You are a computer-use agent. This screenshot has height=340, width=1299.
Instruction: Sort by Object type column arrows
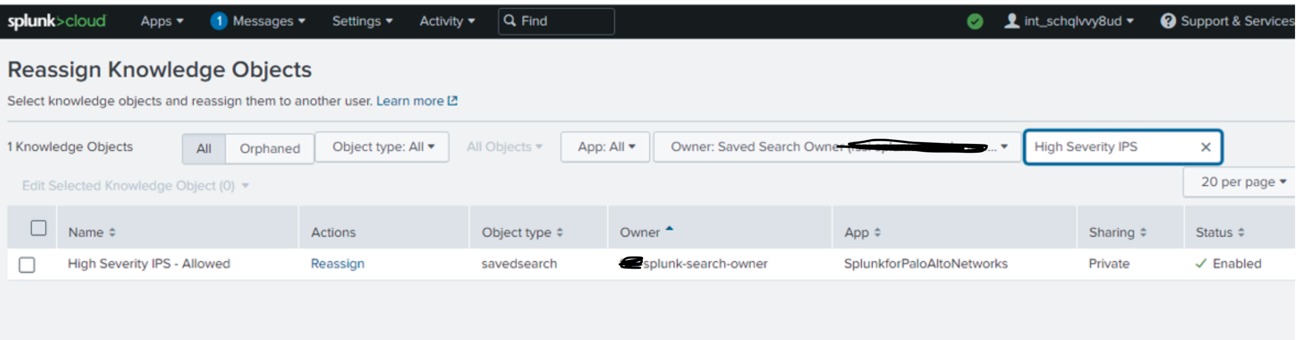click(559, 232)
